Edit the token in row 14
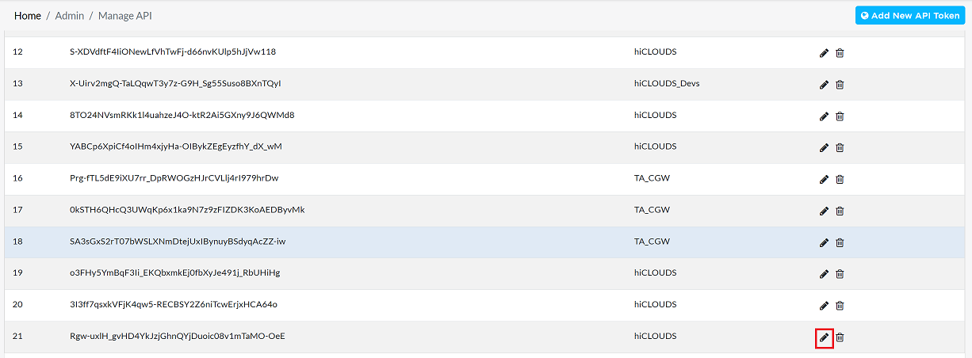The width and height of the screenshot is (972, 358). coord(824,116)
